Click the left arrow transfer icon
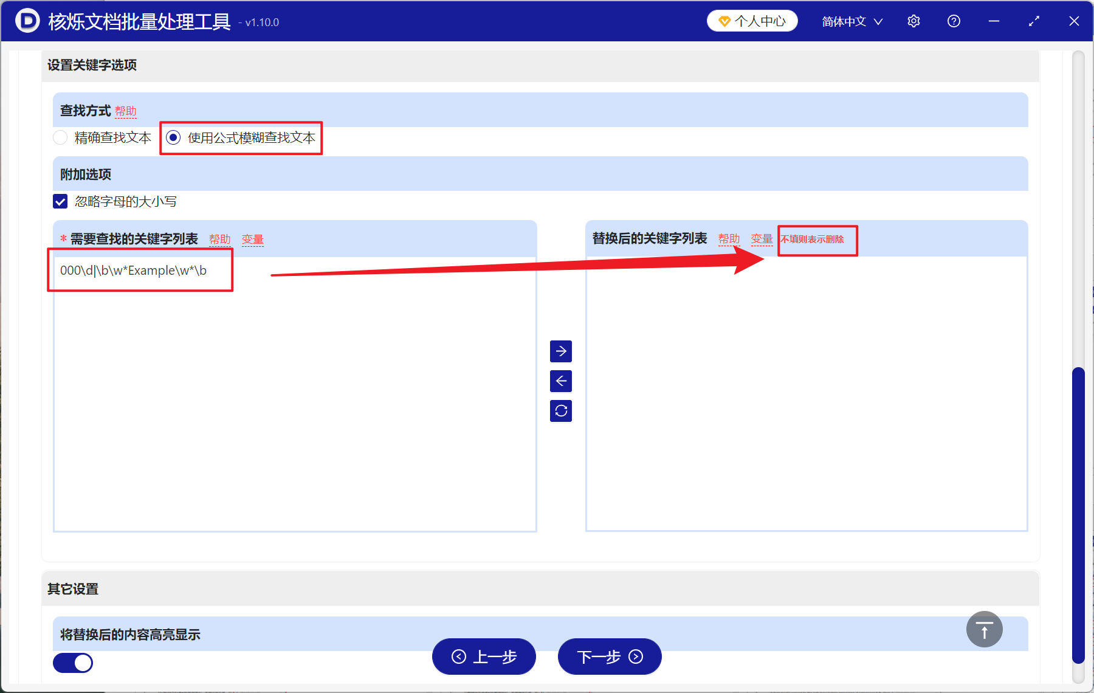 click(561, 381)
